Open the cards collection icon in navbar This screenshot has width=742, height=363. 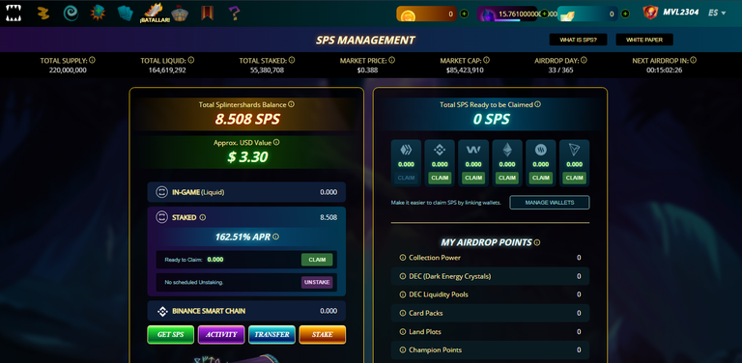pos(126,14)
